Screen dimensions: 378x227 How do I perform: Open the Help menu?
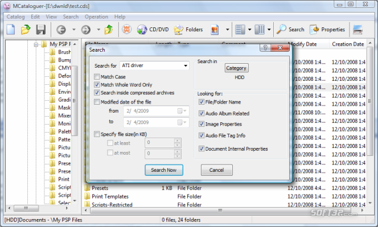point(120,16)
